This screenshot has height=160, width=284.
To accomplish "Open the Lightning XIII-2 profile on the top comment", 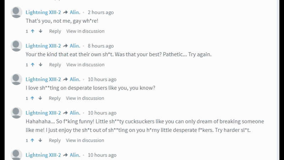I will pos(43,12).
